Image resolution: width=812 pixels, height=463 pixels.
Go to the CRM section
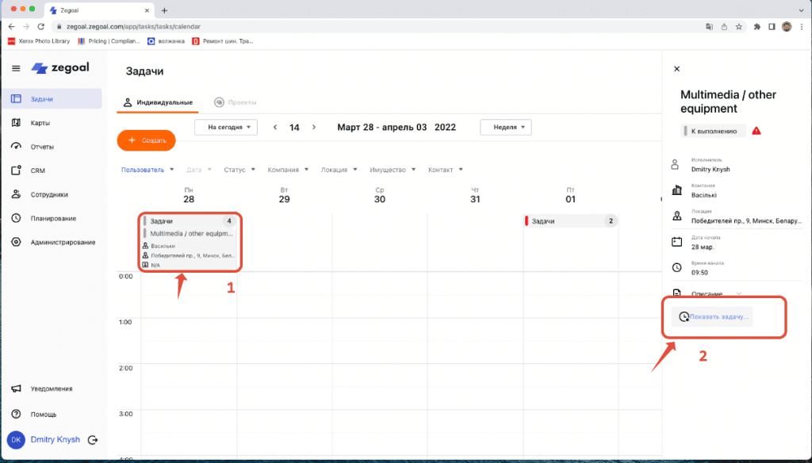37,170
